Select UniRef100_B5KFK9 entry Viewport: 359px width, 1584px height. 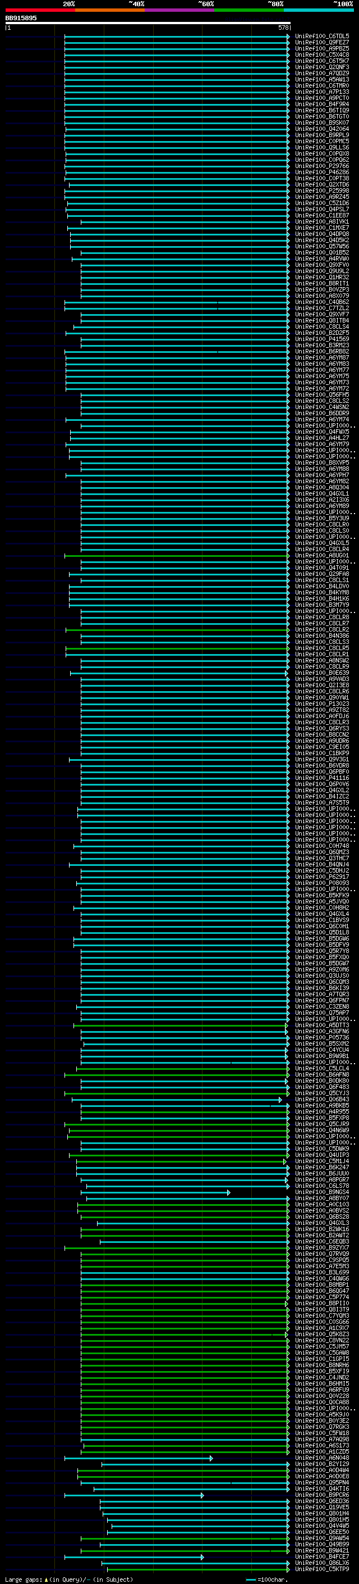click(322, 895)
